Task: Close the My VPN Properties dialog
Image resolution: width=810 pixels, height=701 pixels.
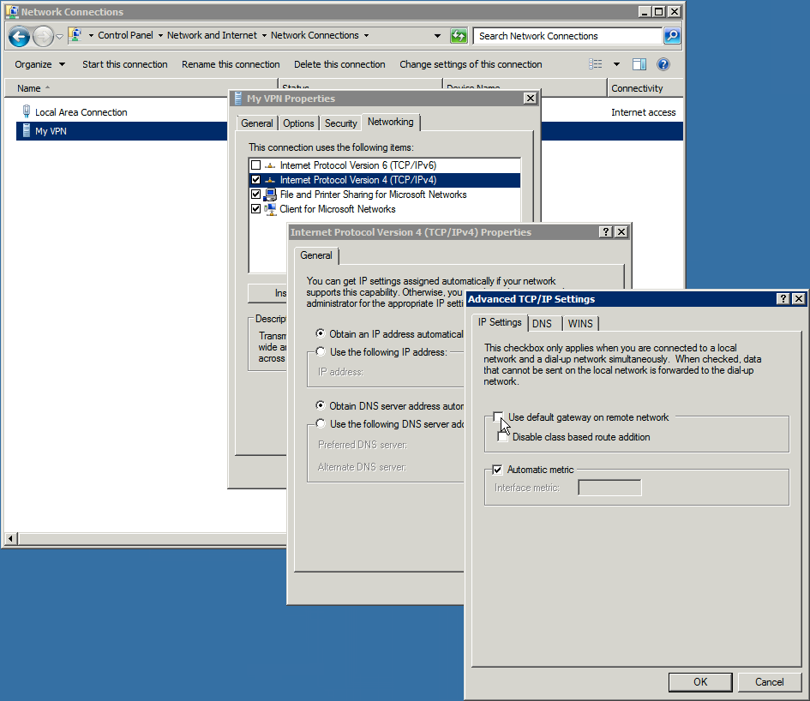Action: pyautogui.click(x=530, y=99)
